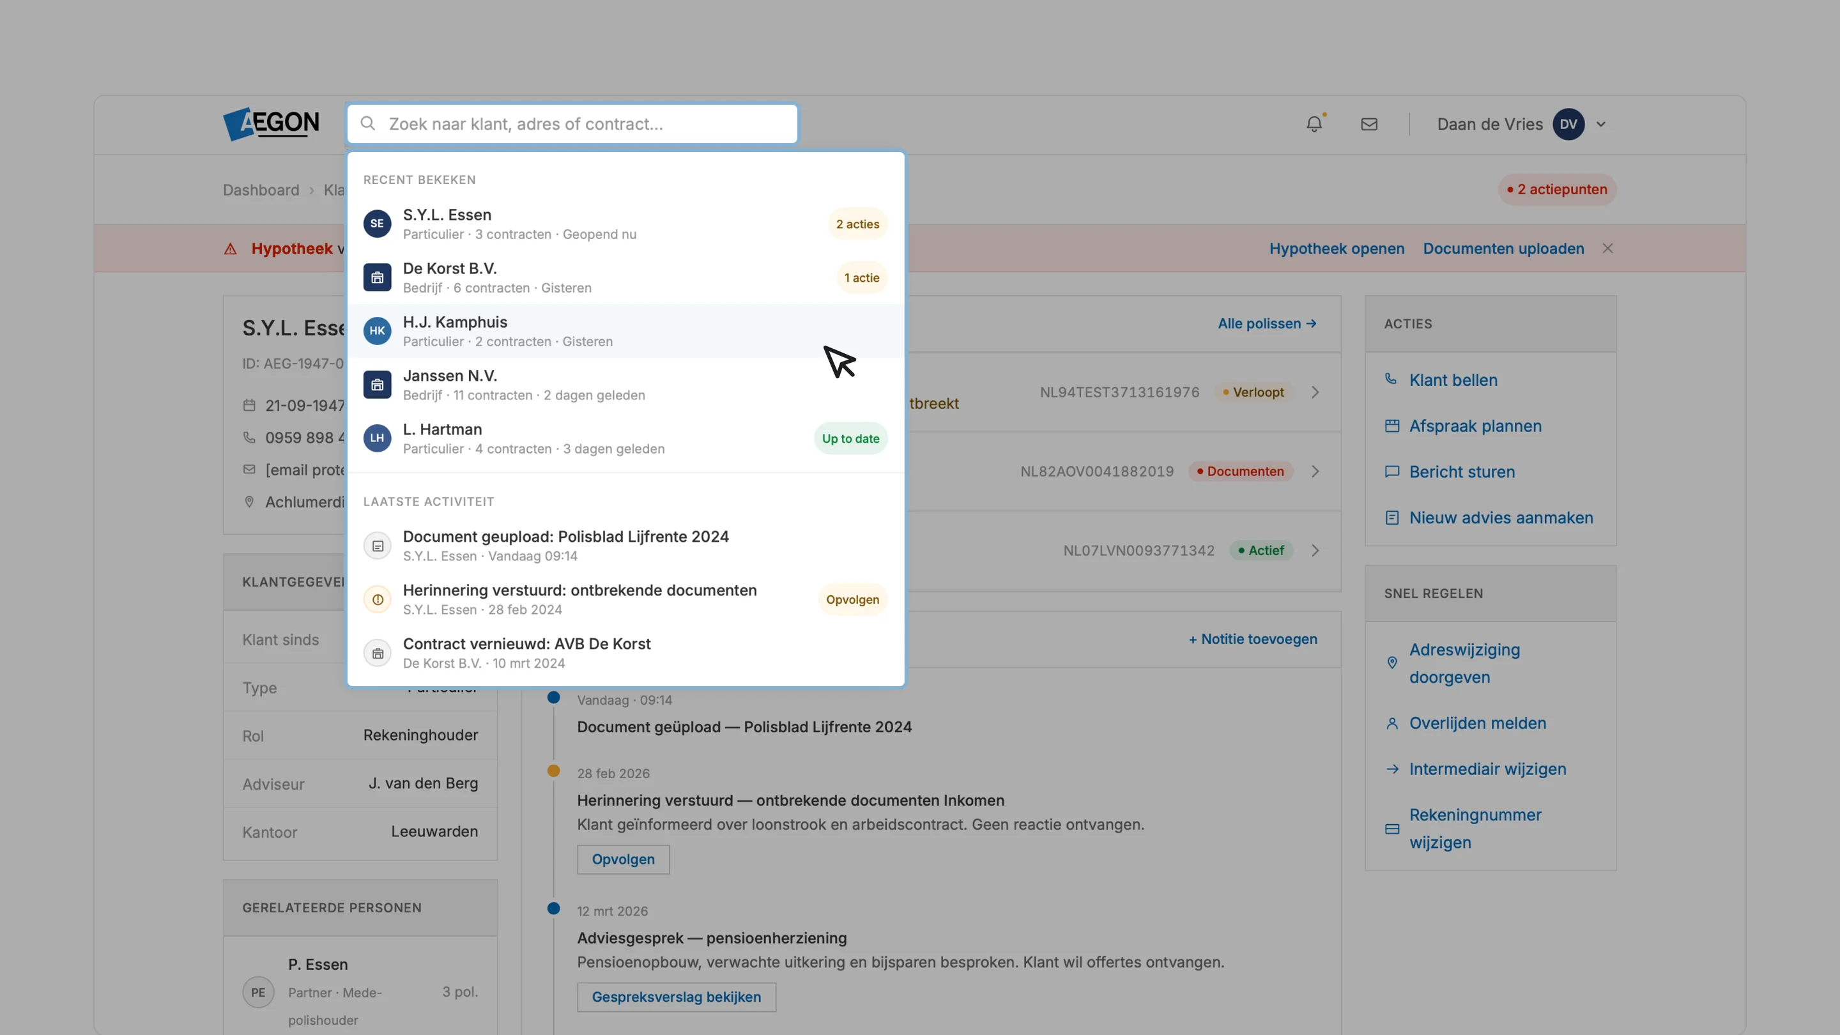This screenshot has width=1840, height=1035.
Task: Click Intermediair wijzigen
Action: (x=1488, y=769)
